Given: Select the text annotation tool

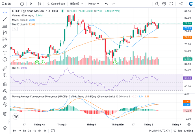Looking at the screenshot, I should click(5, 53).
